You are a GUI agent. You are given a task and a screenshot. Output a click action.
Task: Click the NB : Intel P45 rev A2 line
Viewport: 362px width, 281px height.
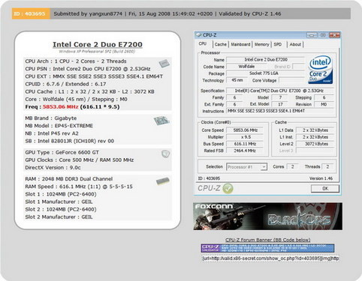[x=52, y=133]
